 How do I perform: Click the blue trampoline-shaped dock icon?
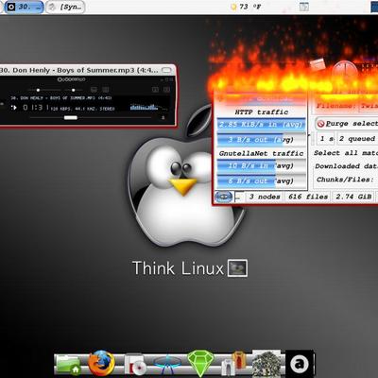tap(167, 366)
